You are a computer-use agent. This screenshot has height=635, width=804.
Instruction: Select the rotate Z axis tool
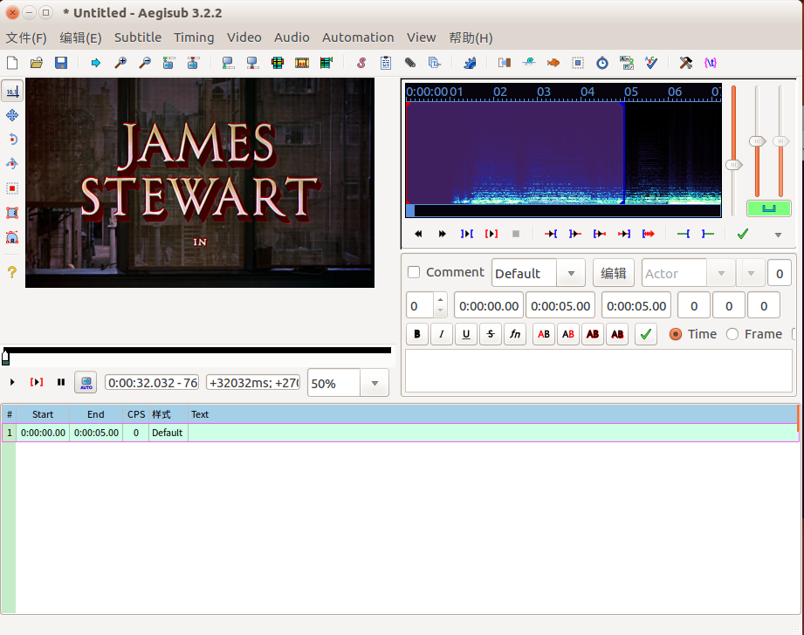12,140
